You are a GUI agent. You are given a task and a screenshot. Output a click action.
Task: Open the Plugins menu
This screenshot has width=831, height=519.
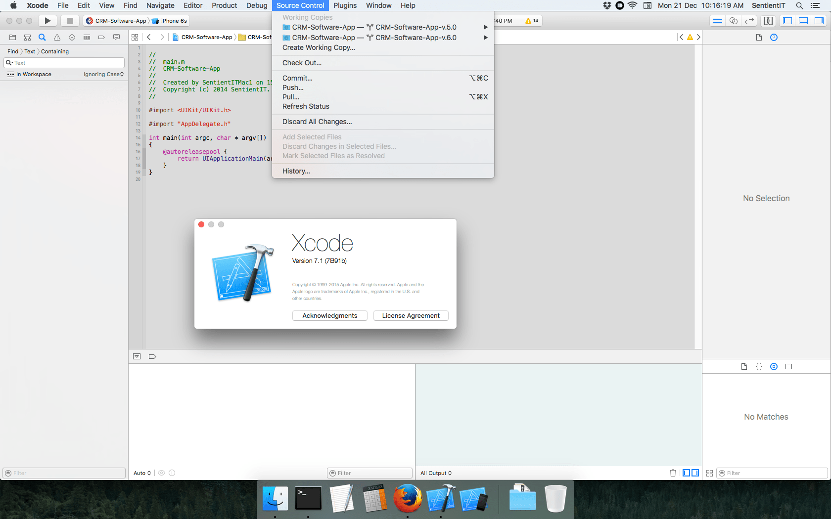pos(345,5)
